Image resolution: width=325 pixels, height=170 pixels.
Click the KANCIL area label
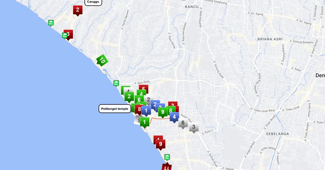pyautogui.click(x=192, y=7)
